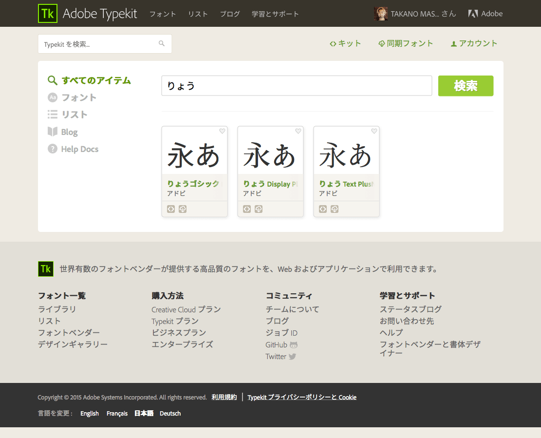Open ビジネスプラン link

click(179, 333)
